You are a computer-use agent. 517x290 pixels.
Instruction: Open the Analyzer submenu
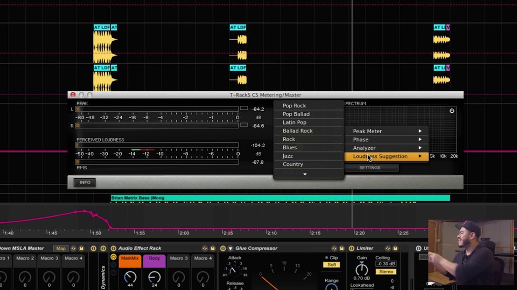387,148
